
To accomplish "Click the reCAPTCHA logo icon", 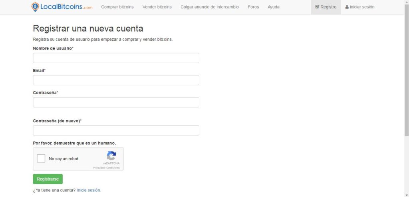I will (x=111, y=156).
